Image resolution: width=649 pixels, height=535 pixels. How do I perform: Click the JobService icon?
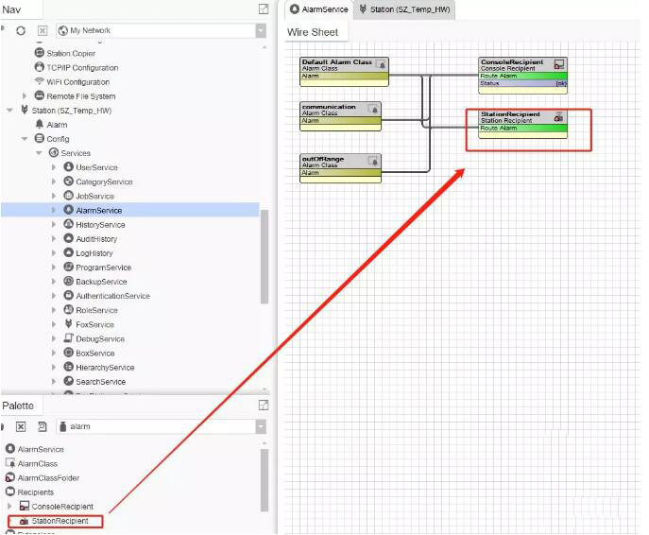pyautogui.click(x=68, y=196)
